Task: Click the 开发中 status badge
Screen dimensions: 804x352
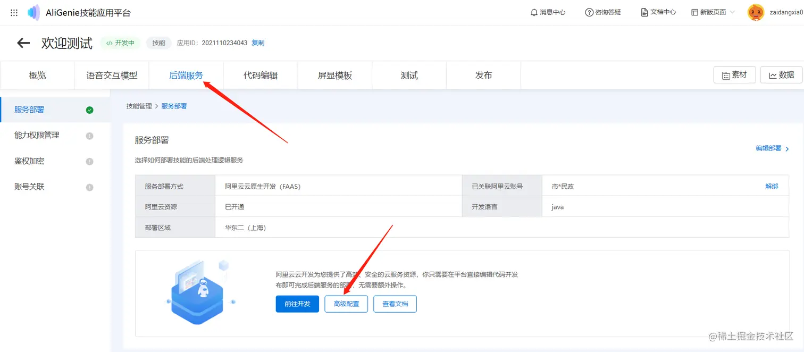Action: (120, 43)
